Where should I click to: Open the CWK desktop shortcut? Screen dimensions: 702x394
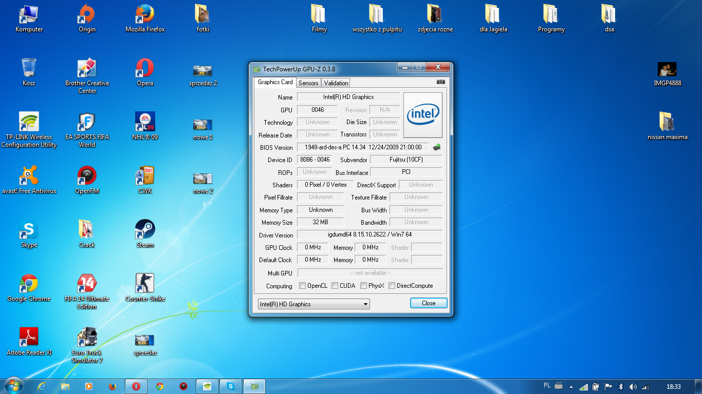point(145,180)
